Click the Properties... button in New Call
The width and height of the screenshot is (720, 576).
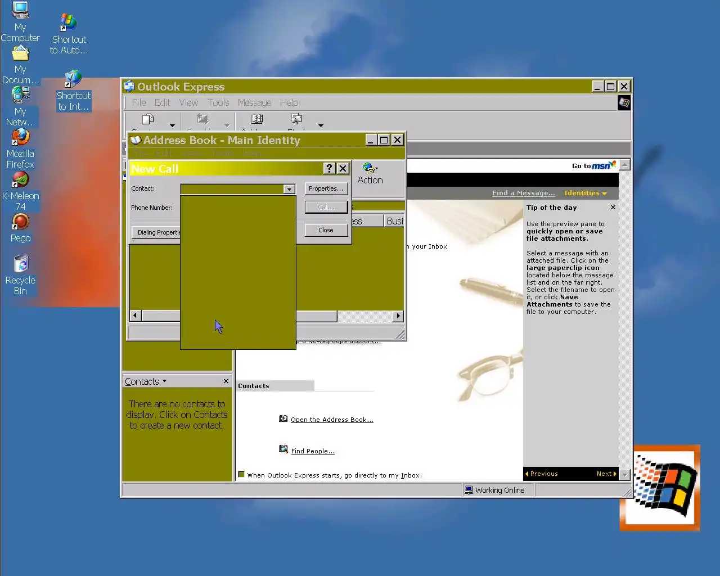pos(326,188)
